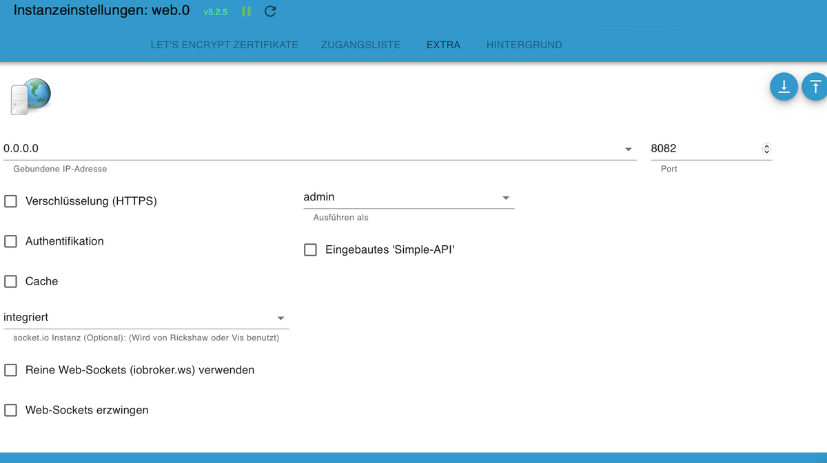
Task: Click the Gebundene IP-Adresse label
Action: pyautogui.click(x=60, y=169)
